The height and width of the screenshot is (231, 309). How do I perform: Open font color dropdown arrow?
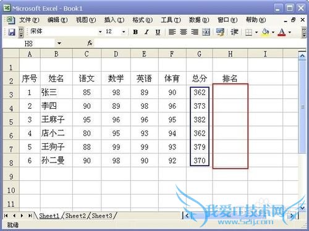[290, 32]
